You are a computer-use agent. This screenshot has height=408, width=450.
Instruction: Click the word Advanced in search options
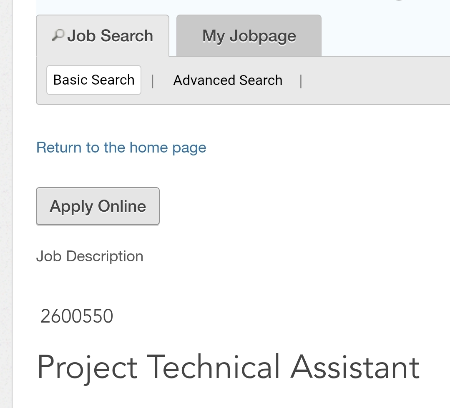pos(204,80)
